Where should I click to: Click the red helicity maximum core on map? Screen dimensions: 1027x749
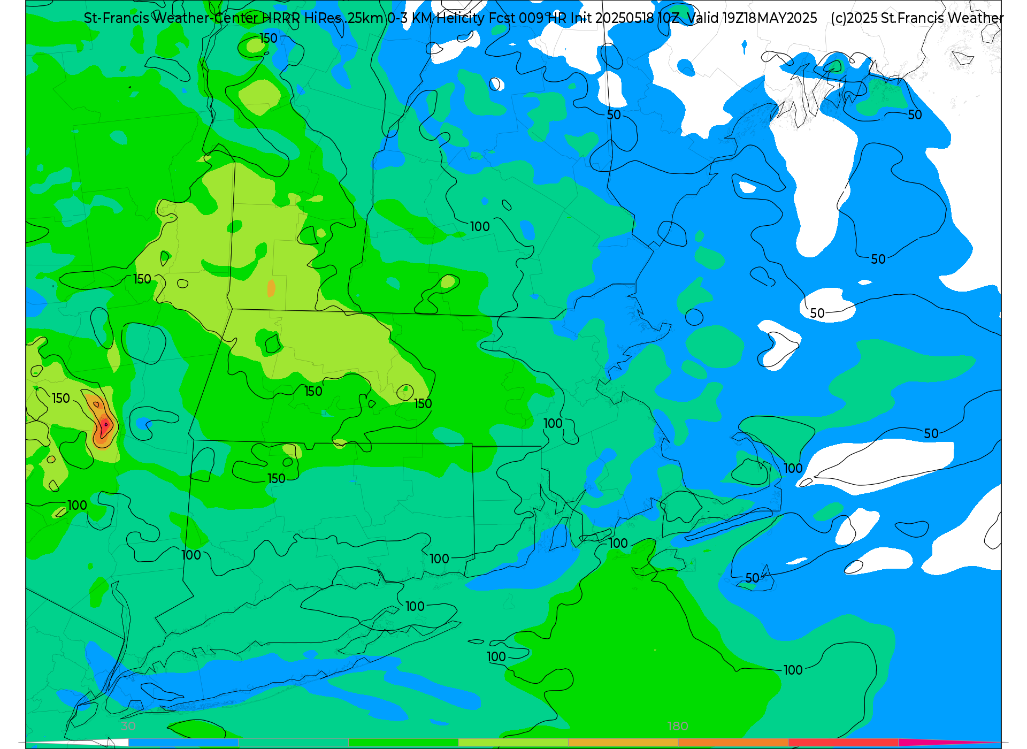pos(105,425)
